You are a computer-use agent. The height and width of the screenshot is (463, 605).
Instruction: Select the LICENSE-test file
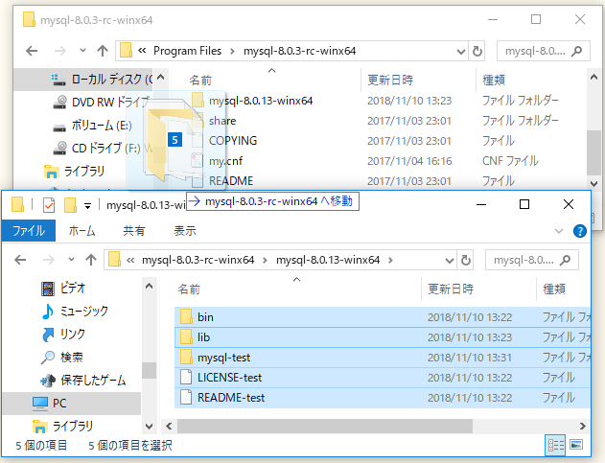(383, 378)
